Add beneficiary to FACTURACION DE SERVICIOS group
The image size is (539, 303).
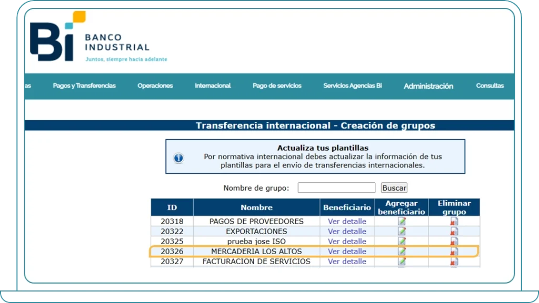(x=401, y=261)
